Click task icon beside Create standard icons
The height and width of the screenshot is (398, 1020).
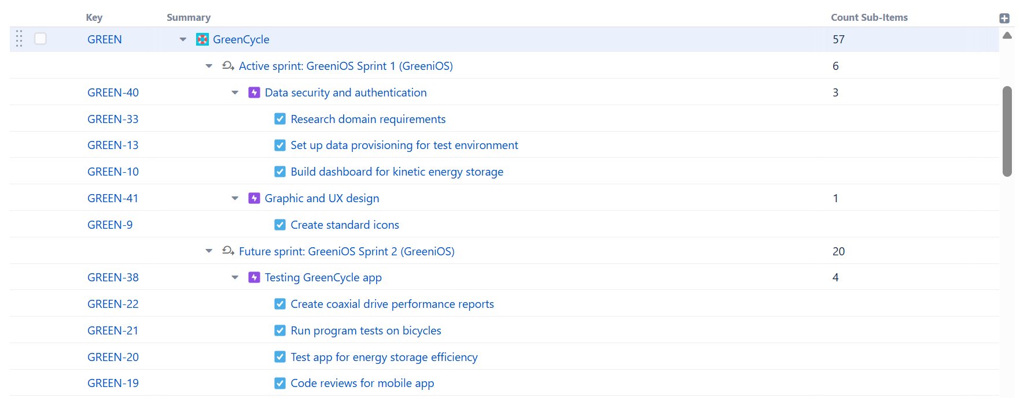(x=280, y=225)
